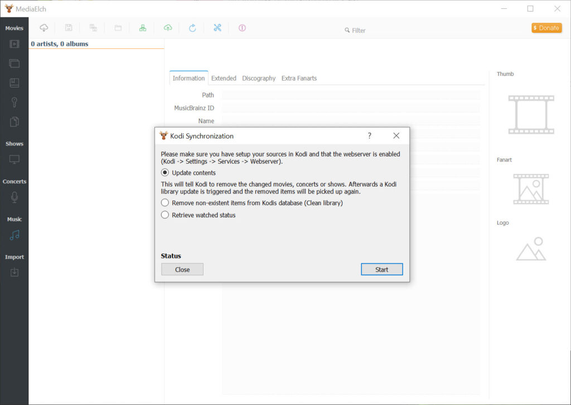Open the movie sets icon in sidebar
571x405 pixels.
pyautogui.click(x=14, y=64)
